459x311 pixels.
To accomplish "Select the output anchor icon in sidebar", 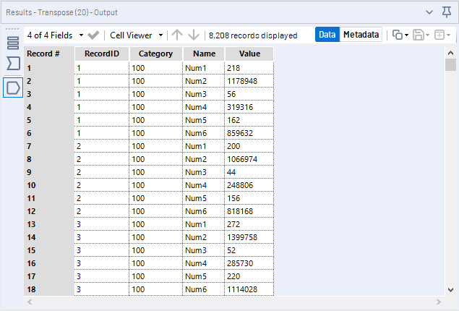I will pyautogui.click(x=13, y=88).
